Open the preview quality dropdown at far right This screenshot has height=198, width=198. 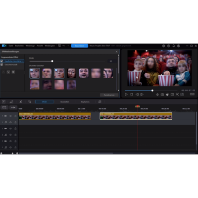click(x=192, y=94)
